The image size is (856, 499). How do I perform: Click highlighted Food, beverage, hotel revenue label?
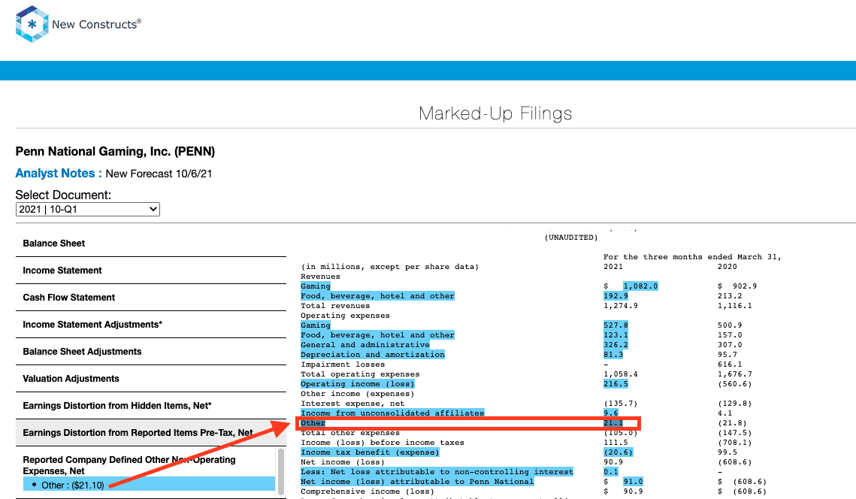tap(377, 296)
